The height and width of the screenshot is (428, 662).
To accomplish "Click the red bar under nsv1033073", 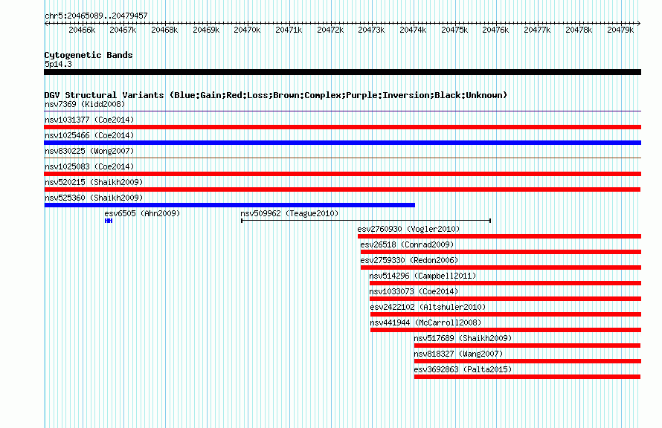I will click(x=505, y=299).
